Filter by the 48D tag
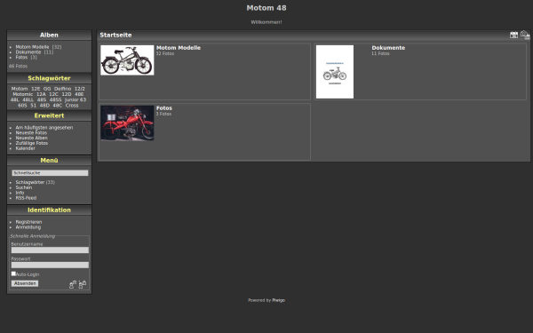533x333 pixels. coord(44,106)
